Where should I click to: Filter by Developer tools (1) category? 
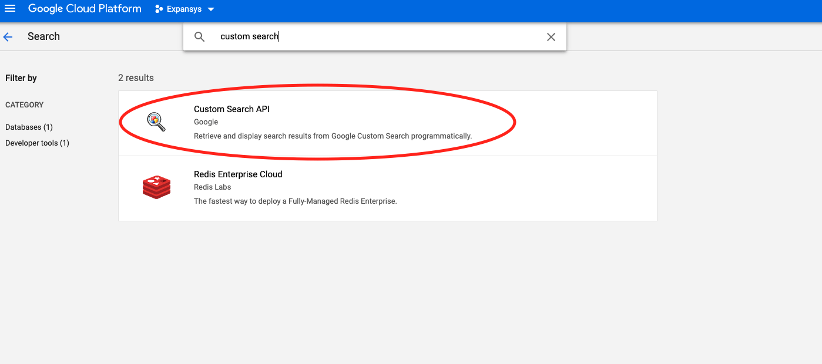coord(37,143)
